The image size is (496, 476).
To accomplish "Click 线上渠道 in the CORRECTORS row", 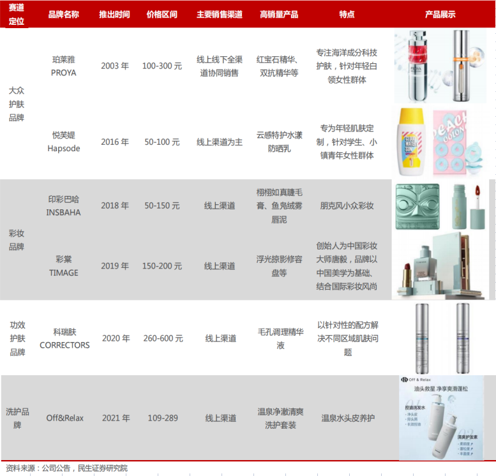I will (x=221, y=338).
